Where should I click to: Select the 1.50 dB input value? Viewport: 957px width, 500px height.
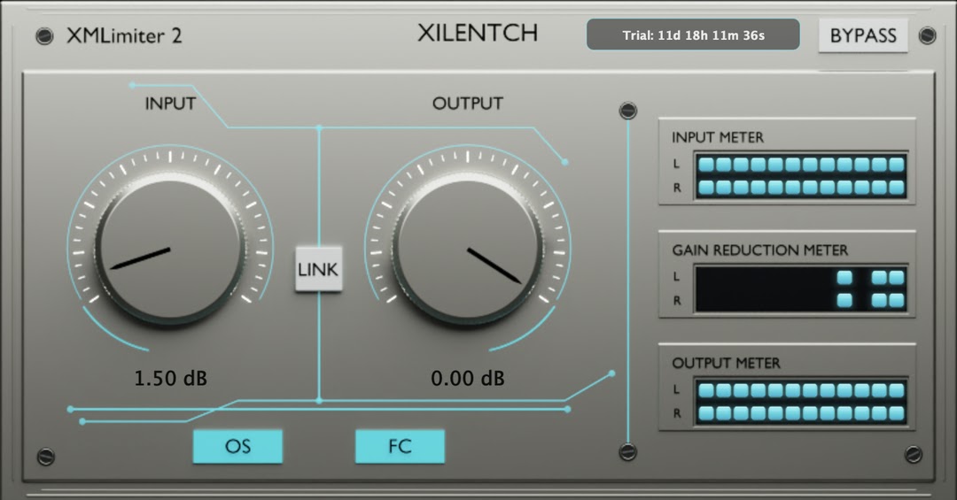tap(170, 378)
